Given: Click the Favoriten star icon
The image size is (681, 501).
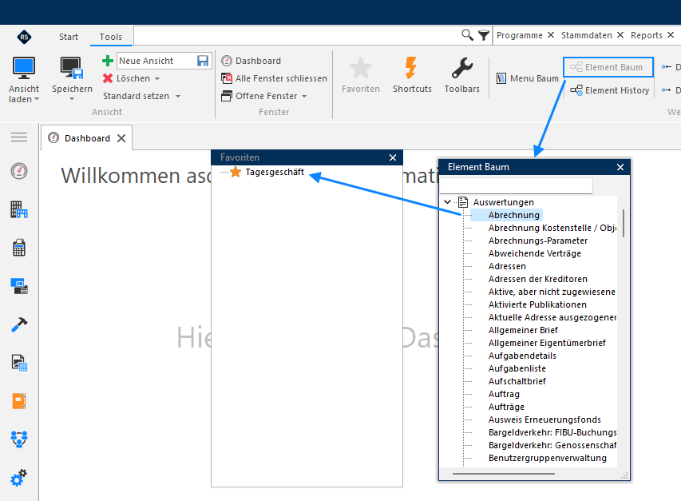Looking at the screenshot, I should (x=361, y=68).
